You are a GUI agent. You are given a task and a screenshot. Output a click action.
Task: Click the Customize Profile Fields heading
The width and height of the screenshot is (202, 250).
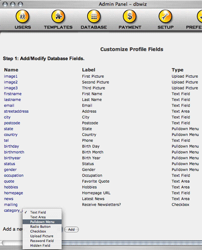click(x=132, y=49)
